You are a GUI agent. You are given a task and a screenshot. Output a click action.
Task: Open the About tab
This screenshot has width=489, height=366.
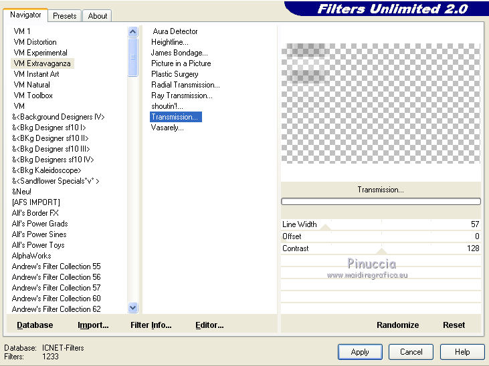97,16
